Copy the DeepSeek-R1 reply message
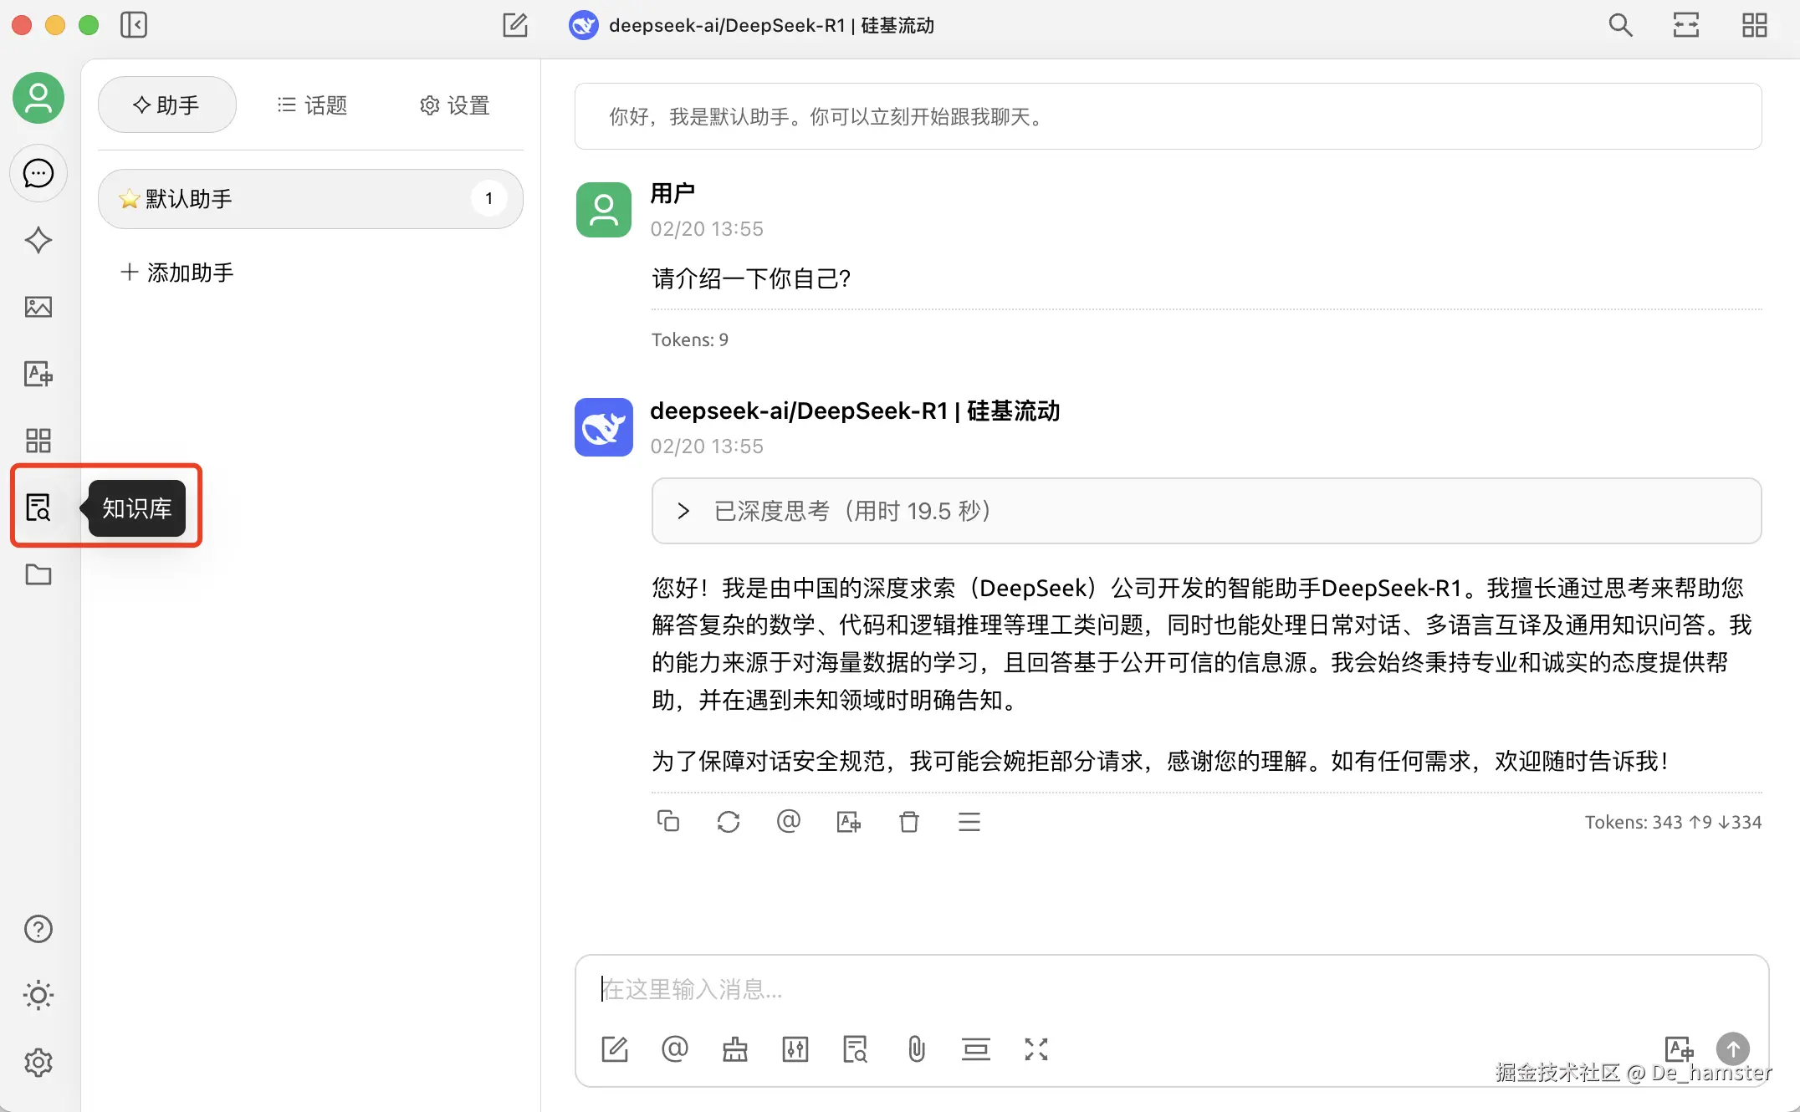This screenshot has height=1112, width=1800. (x=668, y=821)
